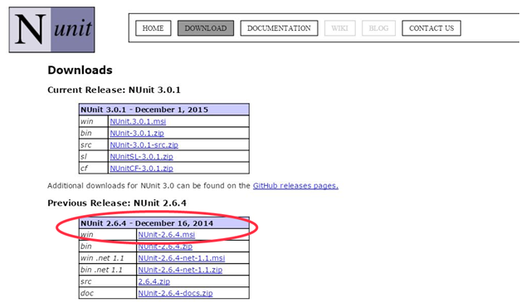Download the 2.6.4.zip source archive
This screenshot has height=303, width=521.
[x=153, y=281]
